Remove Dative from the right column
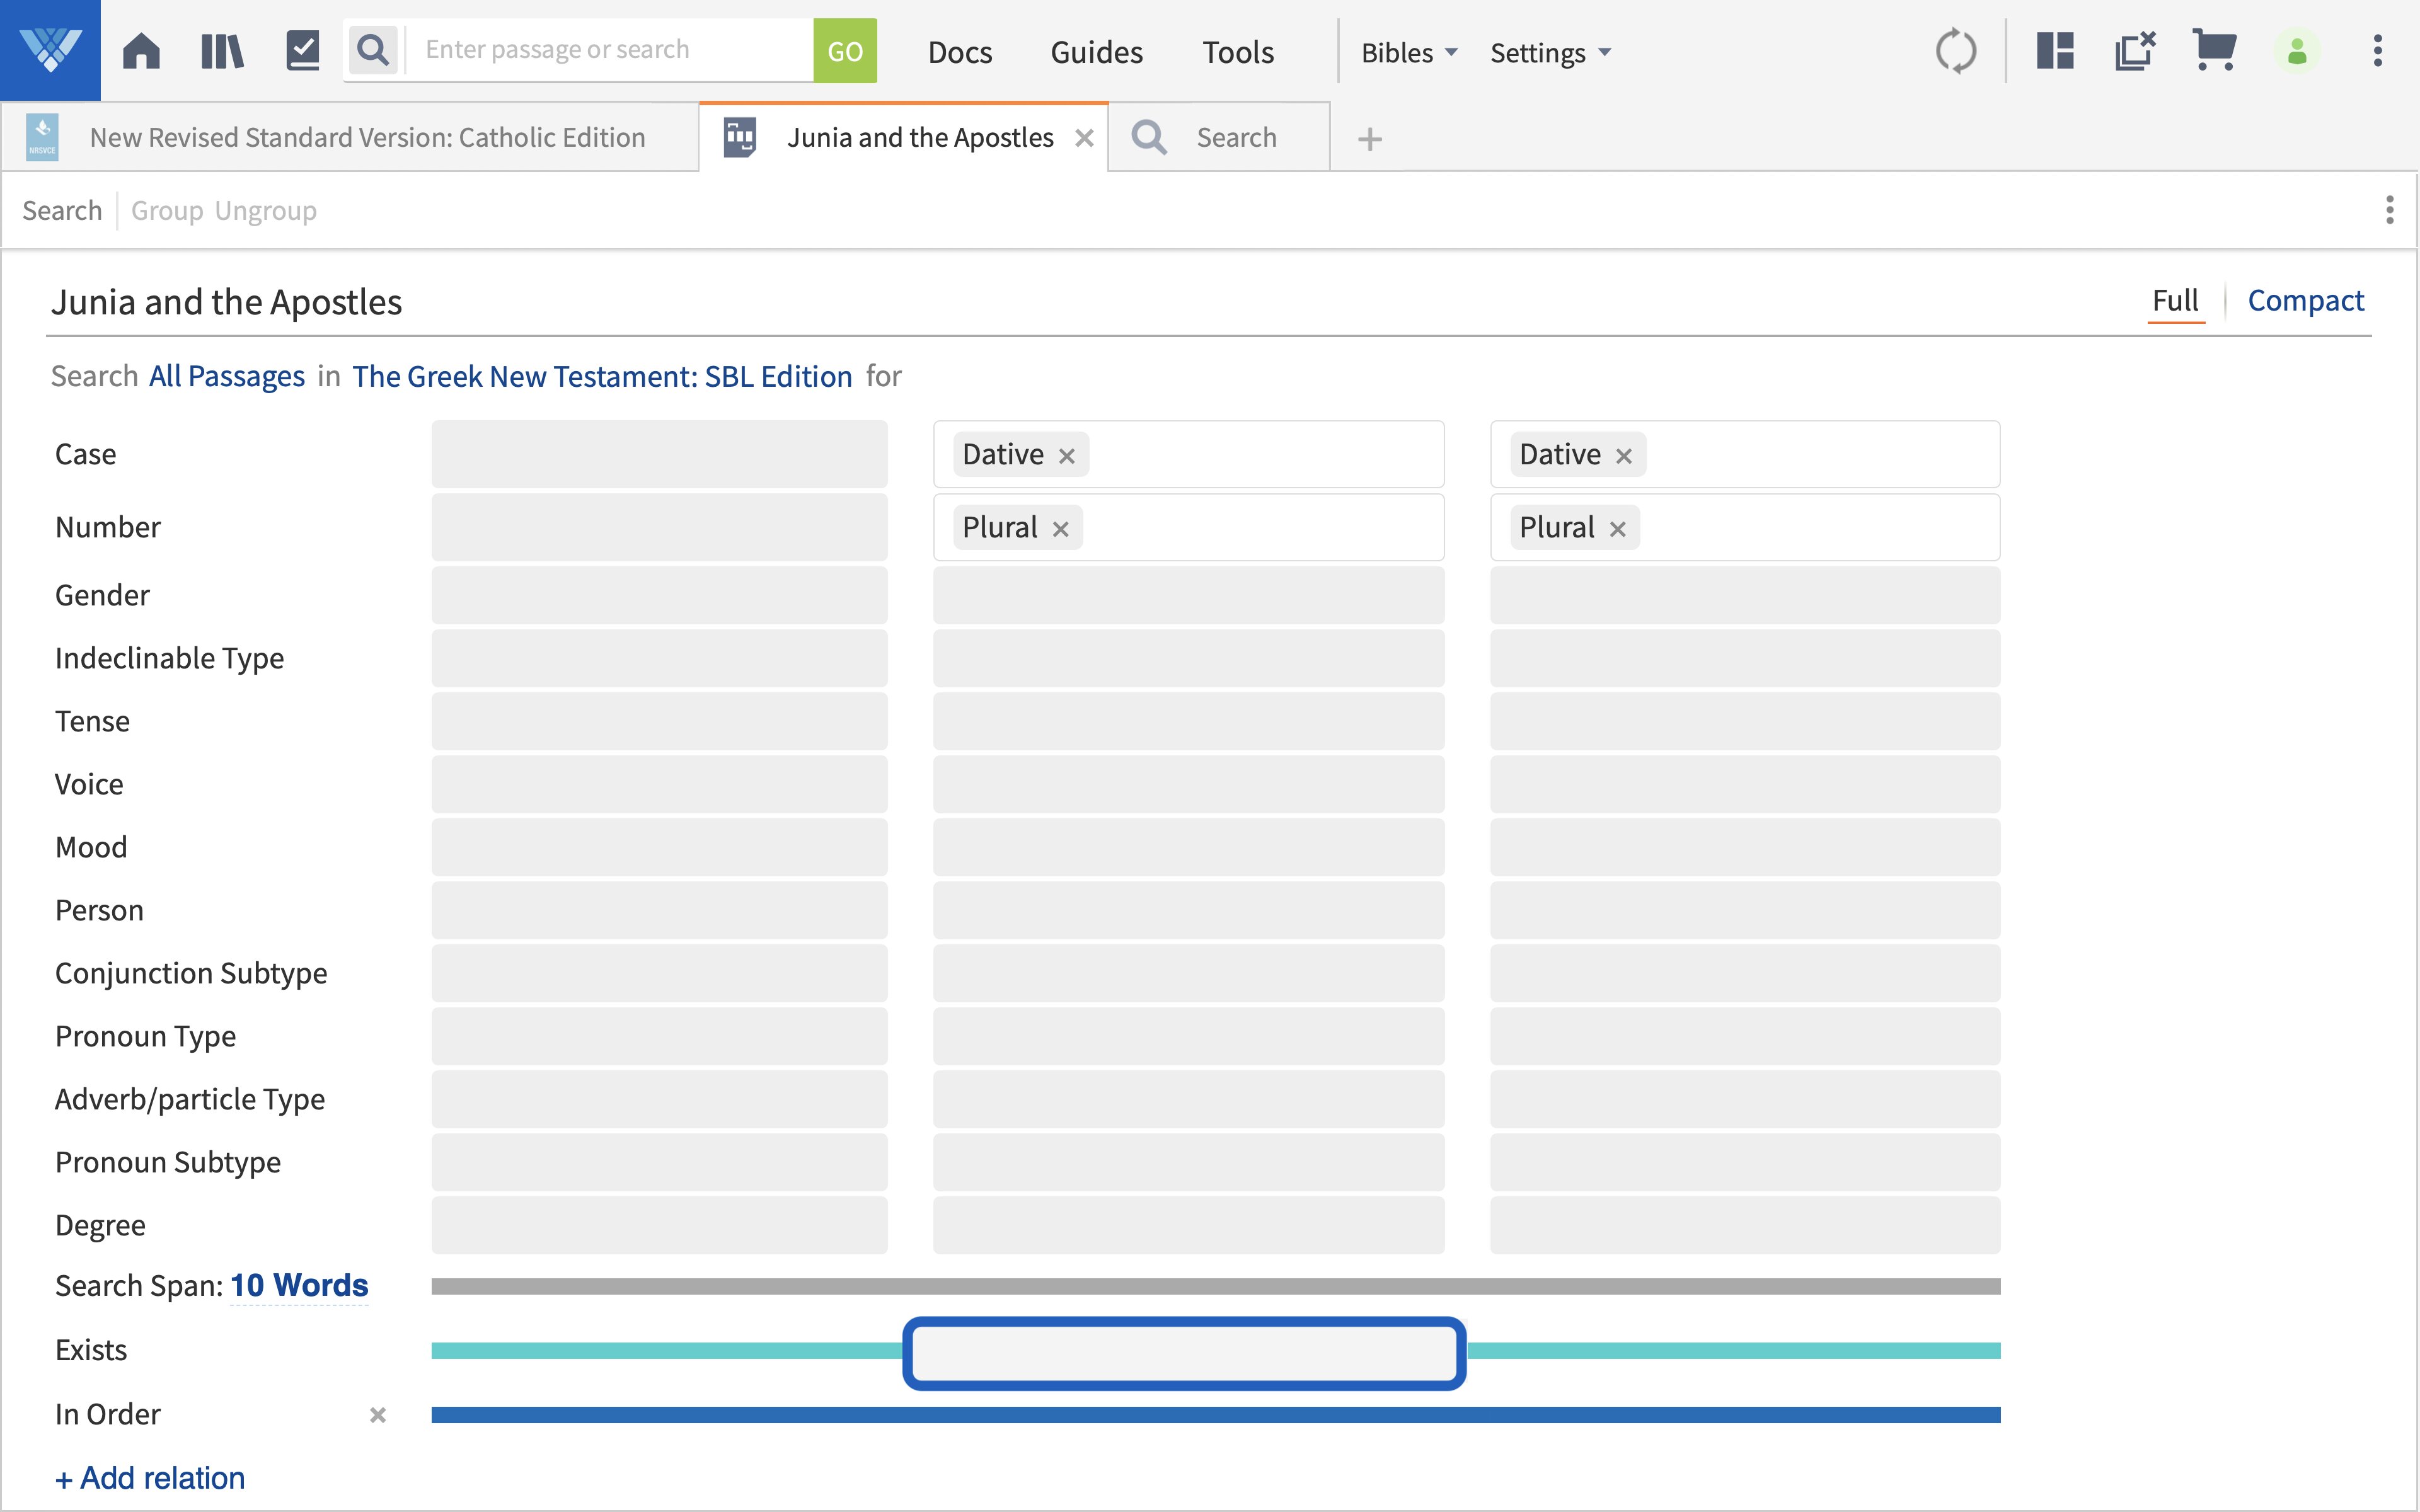This screenshot has width=2420, height=1512. coord(1624,456)
